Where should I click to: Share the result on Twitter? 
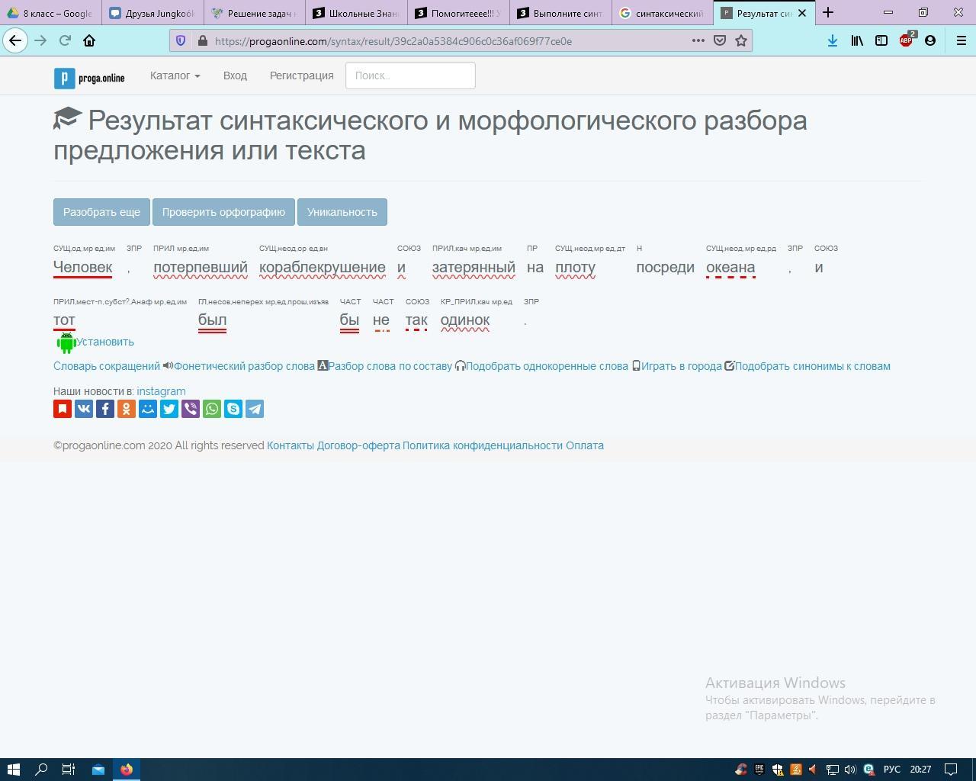tap(169, 409)
